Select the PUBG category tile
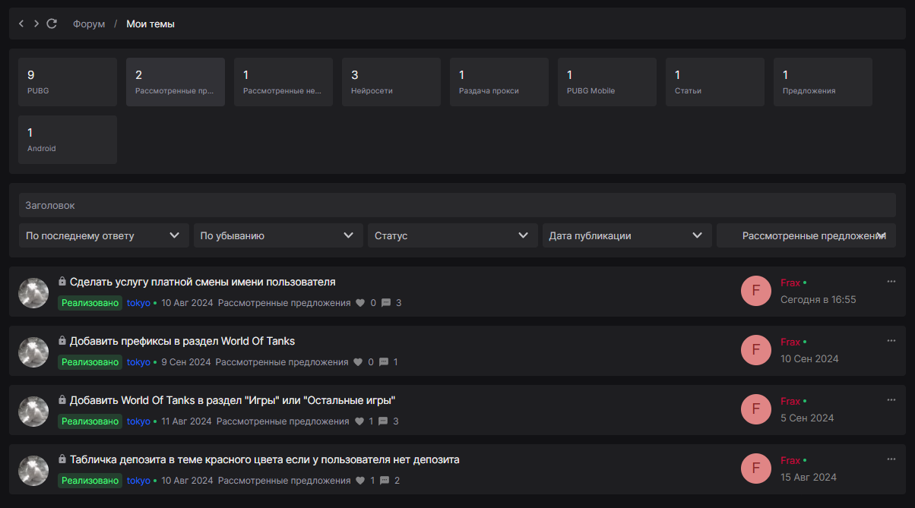The height and width of the screenshot is (508, 915). click(x=68, y=82)
